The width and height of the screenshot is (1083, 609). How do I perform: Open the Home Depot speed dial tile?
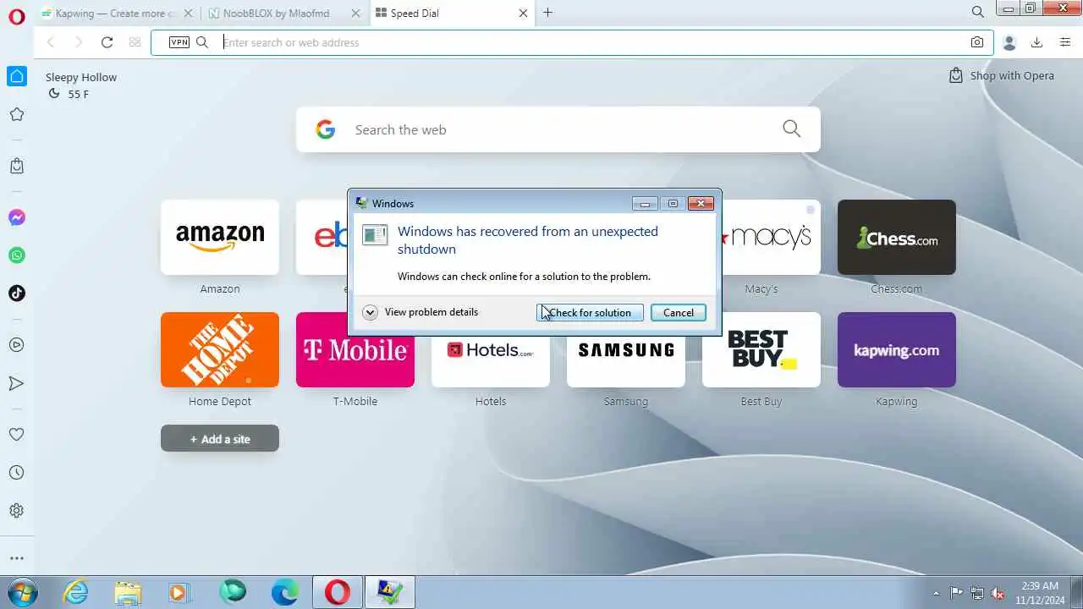tap(220, 349)
